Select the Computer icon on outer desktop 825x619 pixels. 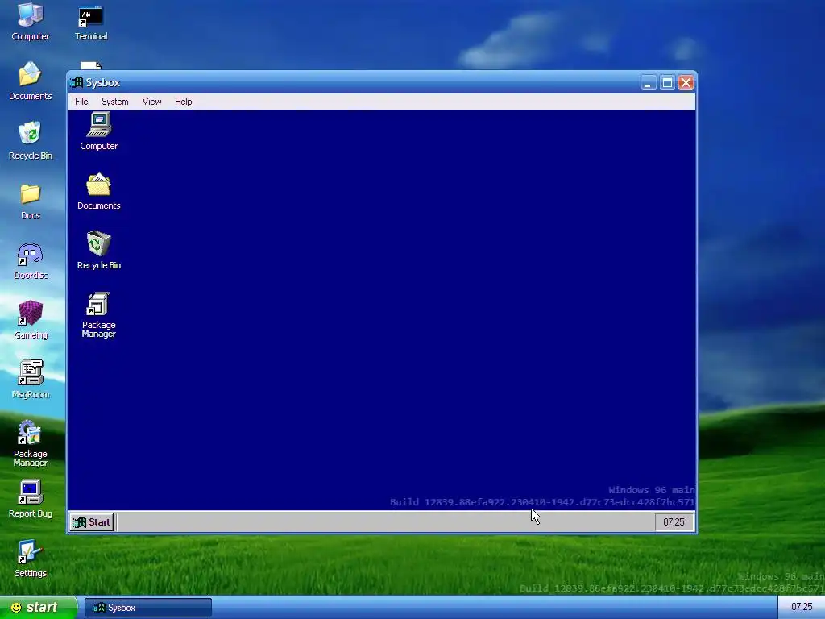[31, 22]
